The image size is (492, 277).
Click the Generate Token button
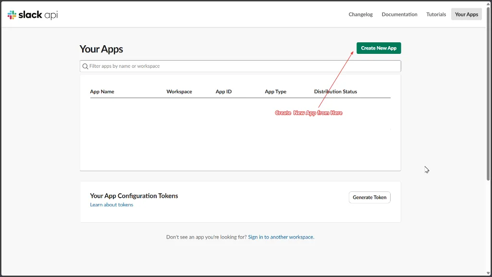(369, 197)
